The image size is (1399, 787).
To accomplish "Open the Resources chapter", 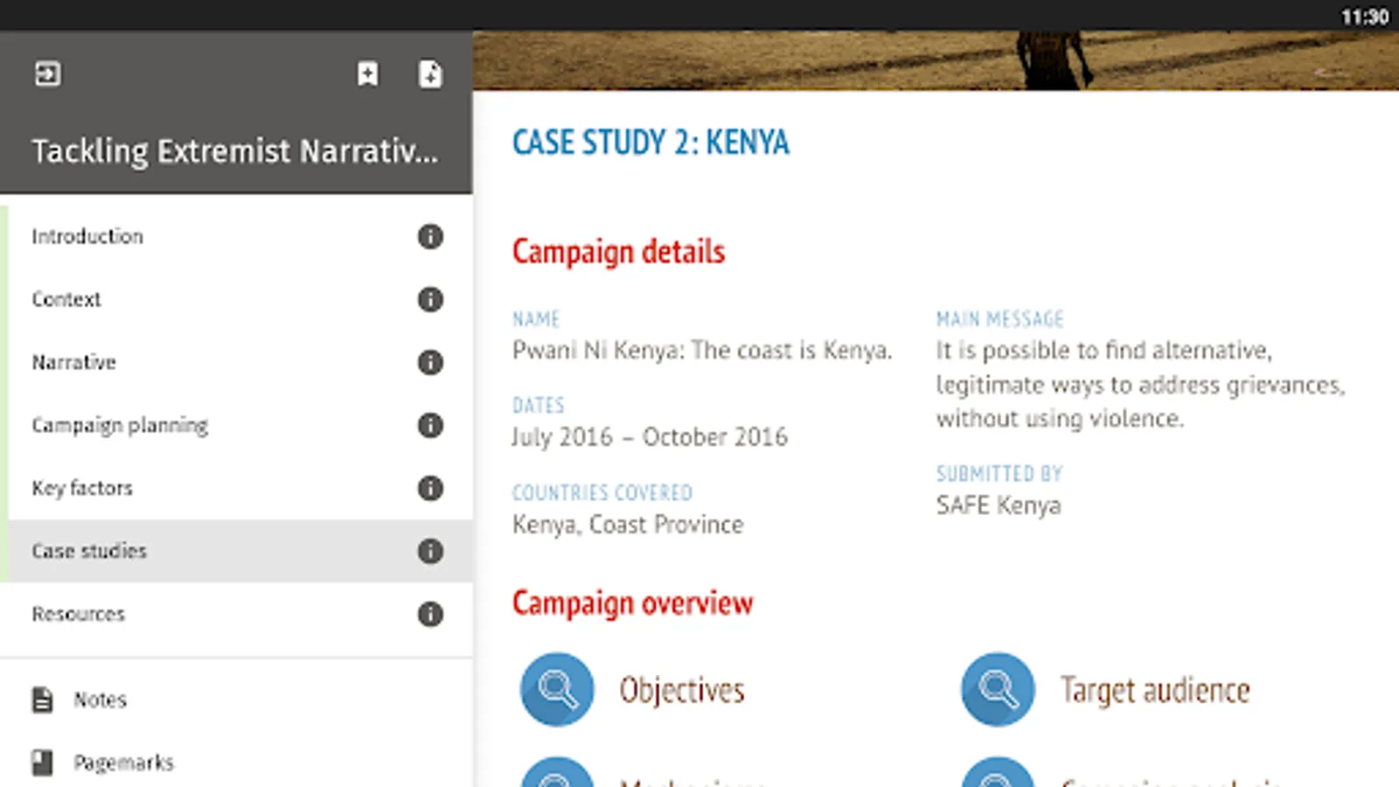I will click(x=79, y=615).
